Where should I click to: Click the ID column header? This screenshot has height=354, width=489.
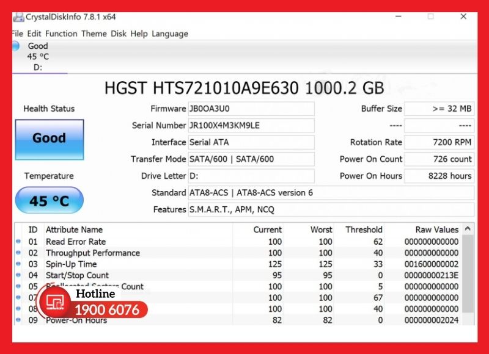33,229
